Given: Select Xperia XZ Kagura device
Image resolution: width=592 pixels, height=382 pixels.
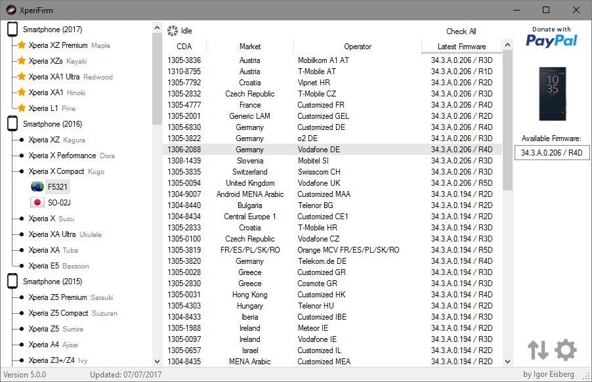Looking at the screenshot, I should [56, 140].
